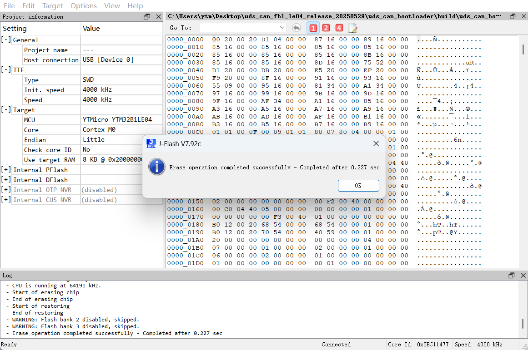Expand the Internal PFlash group

6,170
